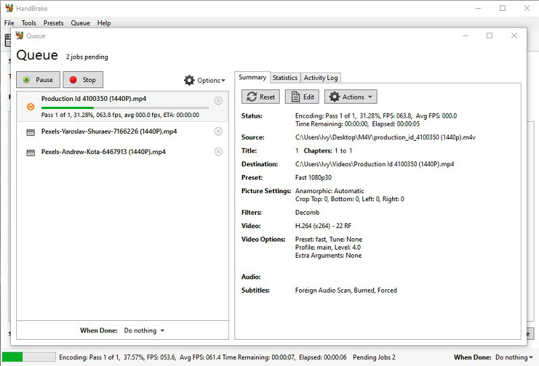Screen dimensions: 539x366
Task: Switch to the Summary tab
Action: (252, 77)
